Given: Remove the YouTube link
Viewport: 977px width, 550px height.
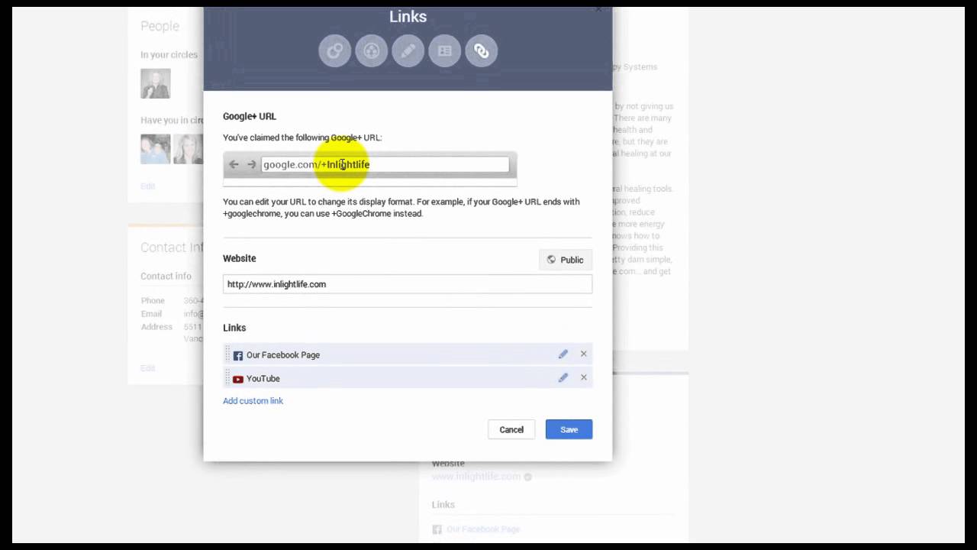Looking at the screenshot, I should [584, 377].
